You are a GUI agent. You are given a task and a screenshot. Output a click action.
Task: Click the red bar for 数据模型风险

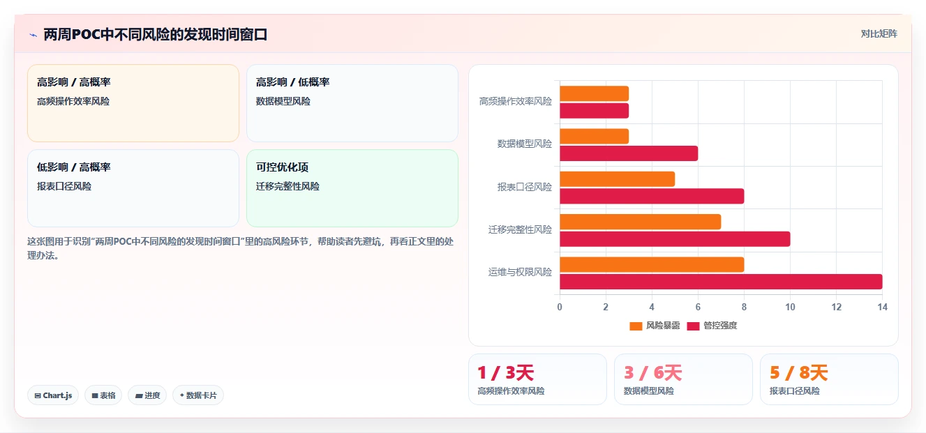[629, 153]
